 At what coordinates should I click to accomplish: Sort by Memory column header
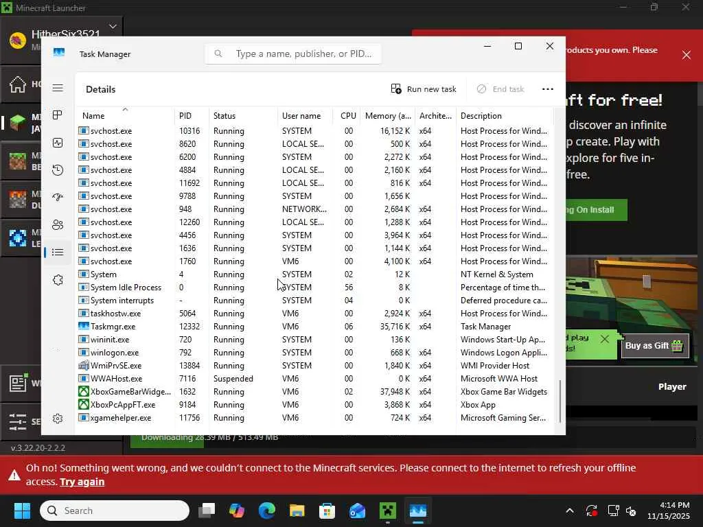coord(388,115)
